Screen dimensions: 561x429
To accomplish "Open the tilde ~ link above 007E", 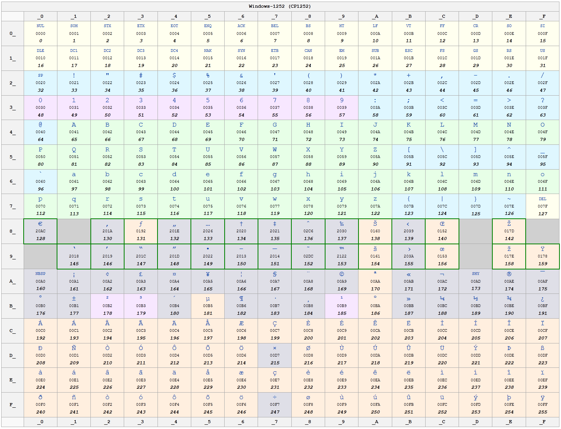I will [509, 199].
